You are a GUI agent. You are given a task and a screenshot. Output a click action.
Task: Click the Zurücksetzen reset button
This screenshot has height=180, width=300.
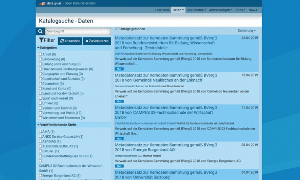(x=97, y=41)
